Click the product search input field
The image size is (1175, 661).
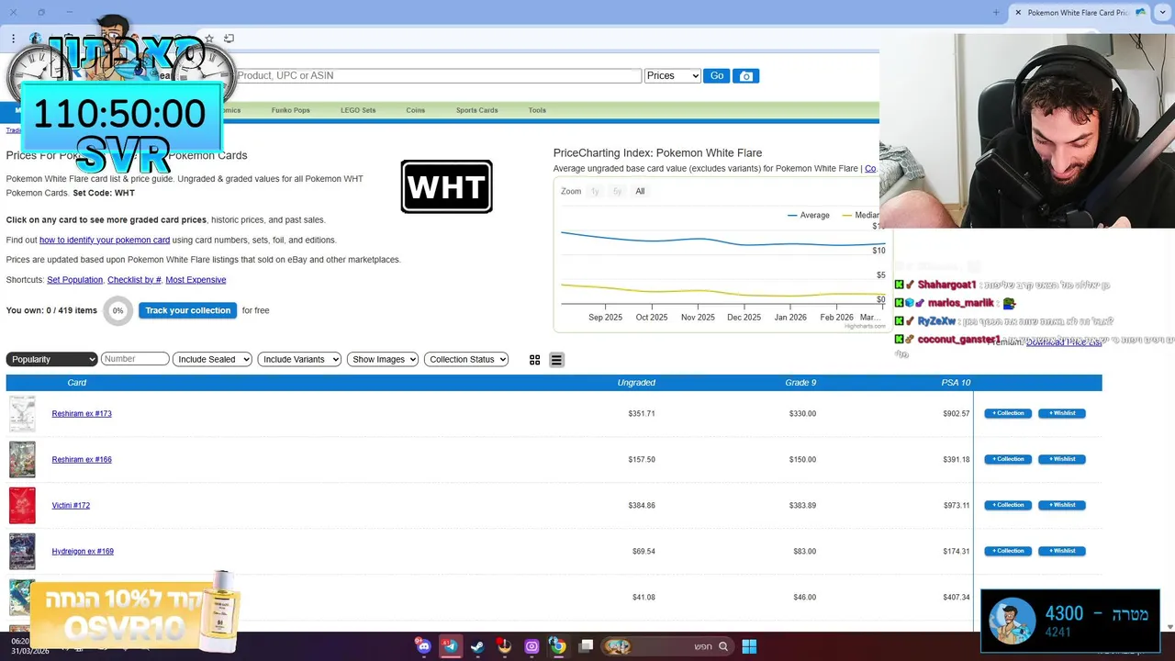(x=438, y=76)
